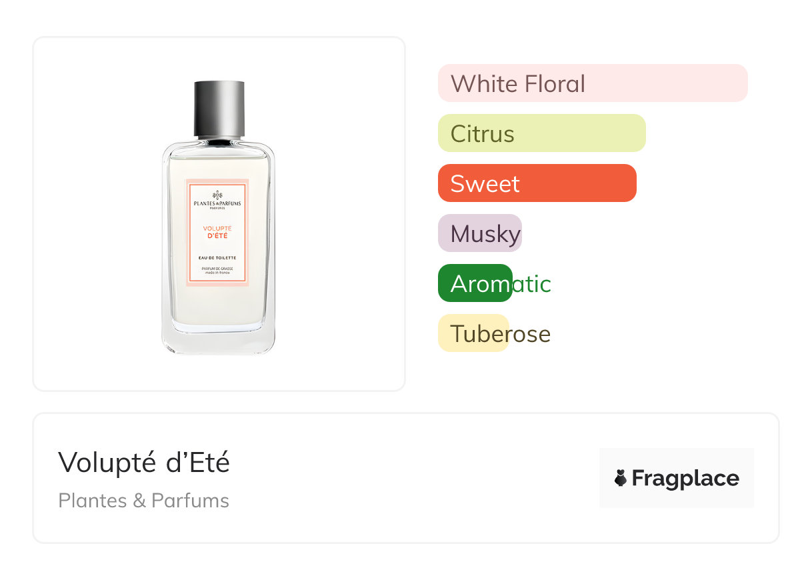Click the pink border of the bottle label
The image size is (812, 576).
[188, 233]
